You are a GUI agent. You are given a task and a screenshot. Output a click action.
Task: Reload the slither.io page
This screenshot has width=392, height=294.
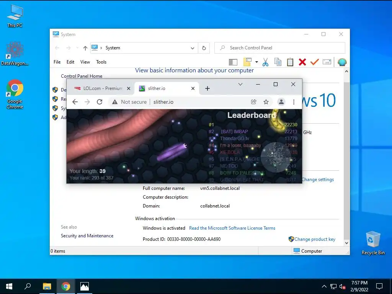pyautogui.click(x=100, y=102)
